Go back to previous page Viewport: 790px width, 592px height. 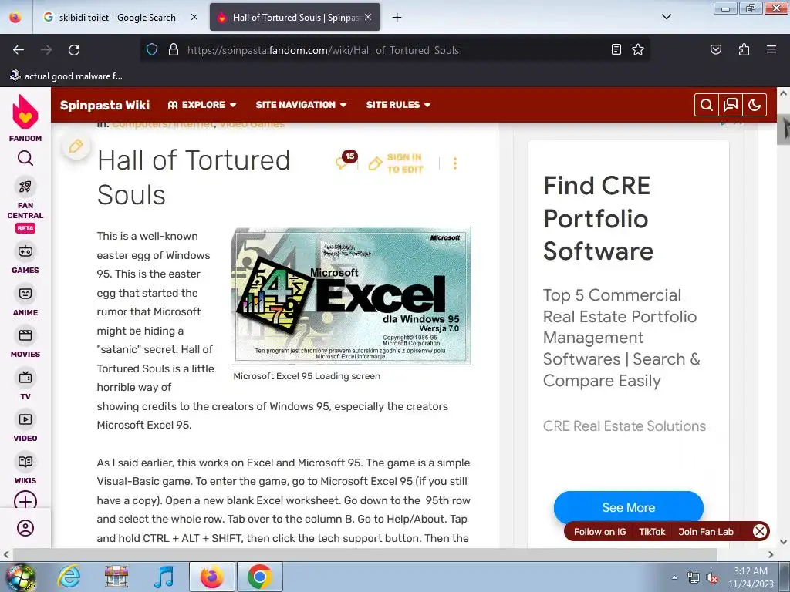coord(19,50)
